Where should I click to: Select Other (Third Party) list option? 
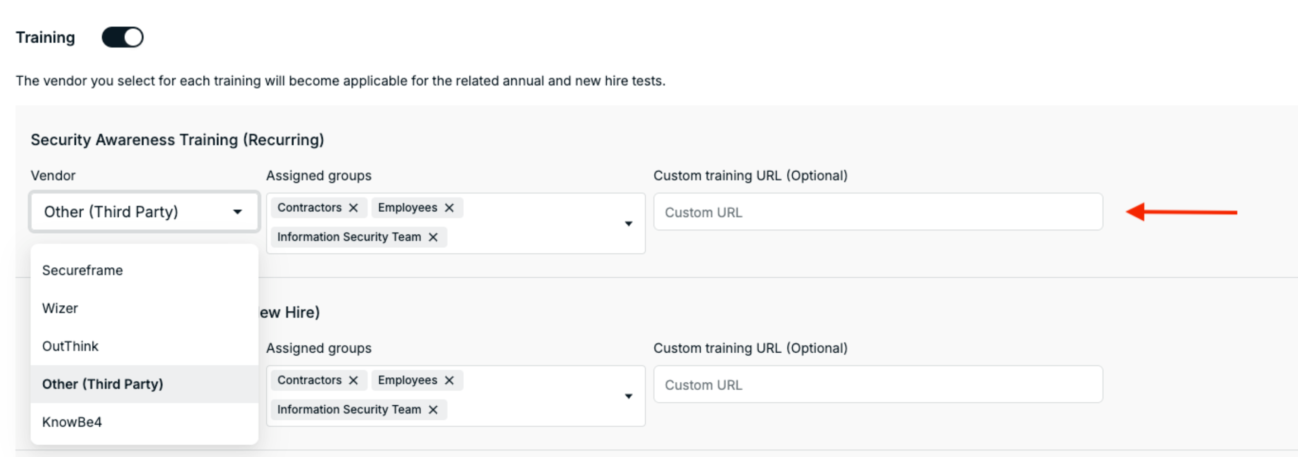[145, 384]
